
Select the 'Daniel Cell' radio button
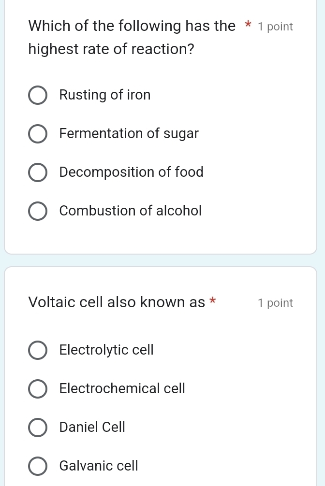(x=38, y=428)
